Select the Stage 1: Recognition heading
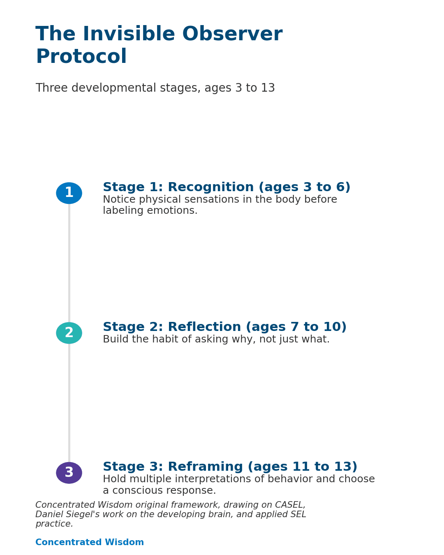Viewport: 444px width, 555px height. (x=227, y=187)
